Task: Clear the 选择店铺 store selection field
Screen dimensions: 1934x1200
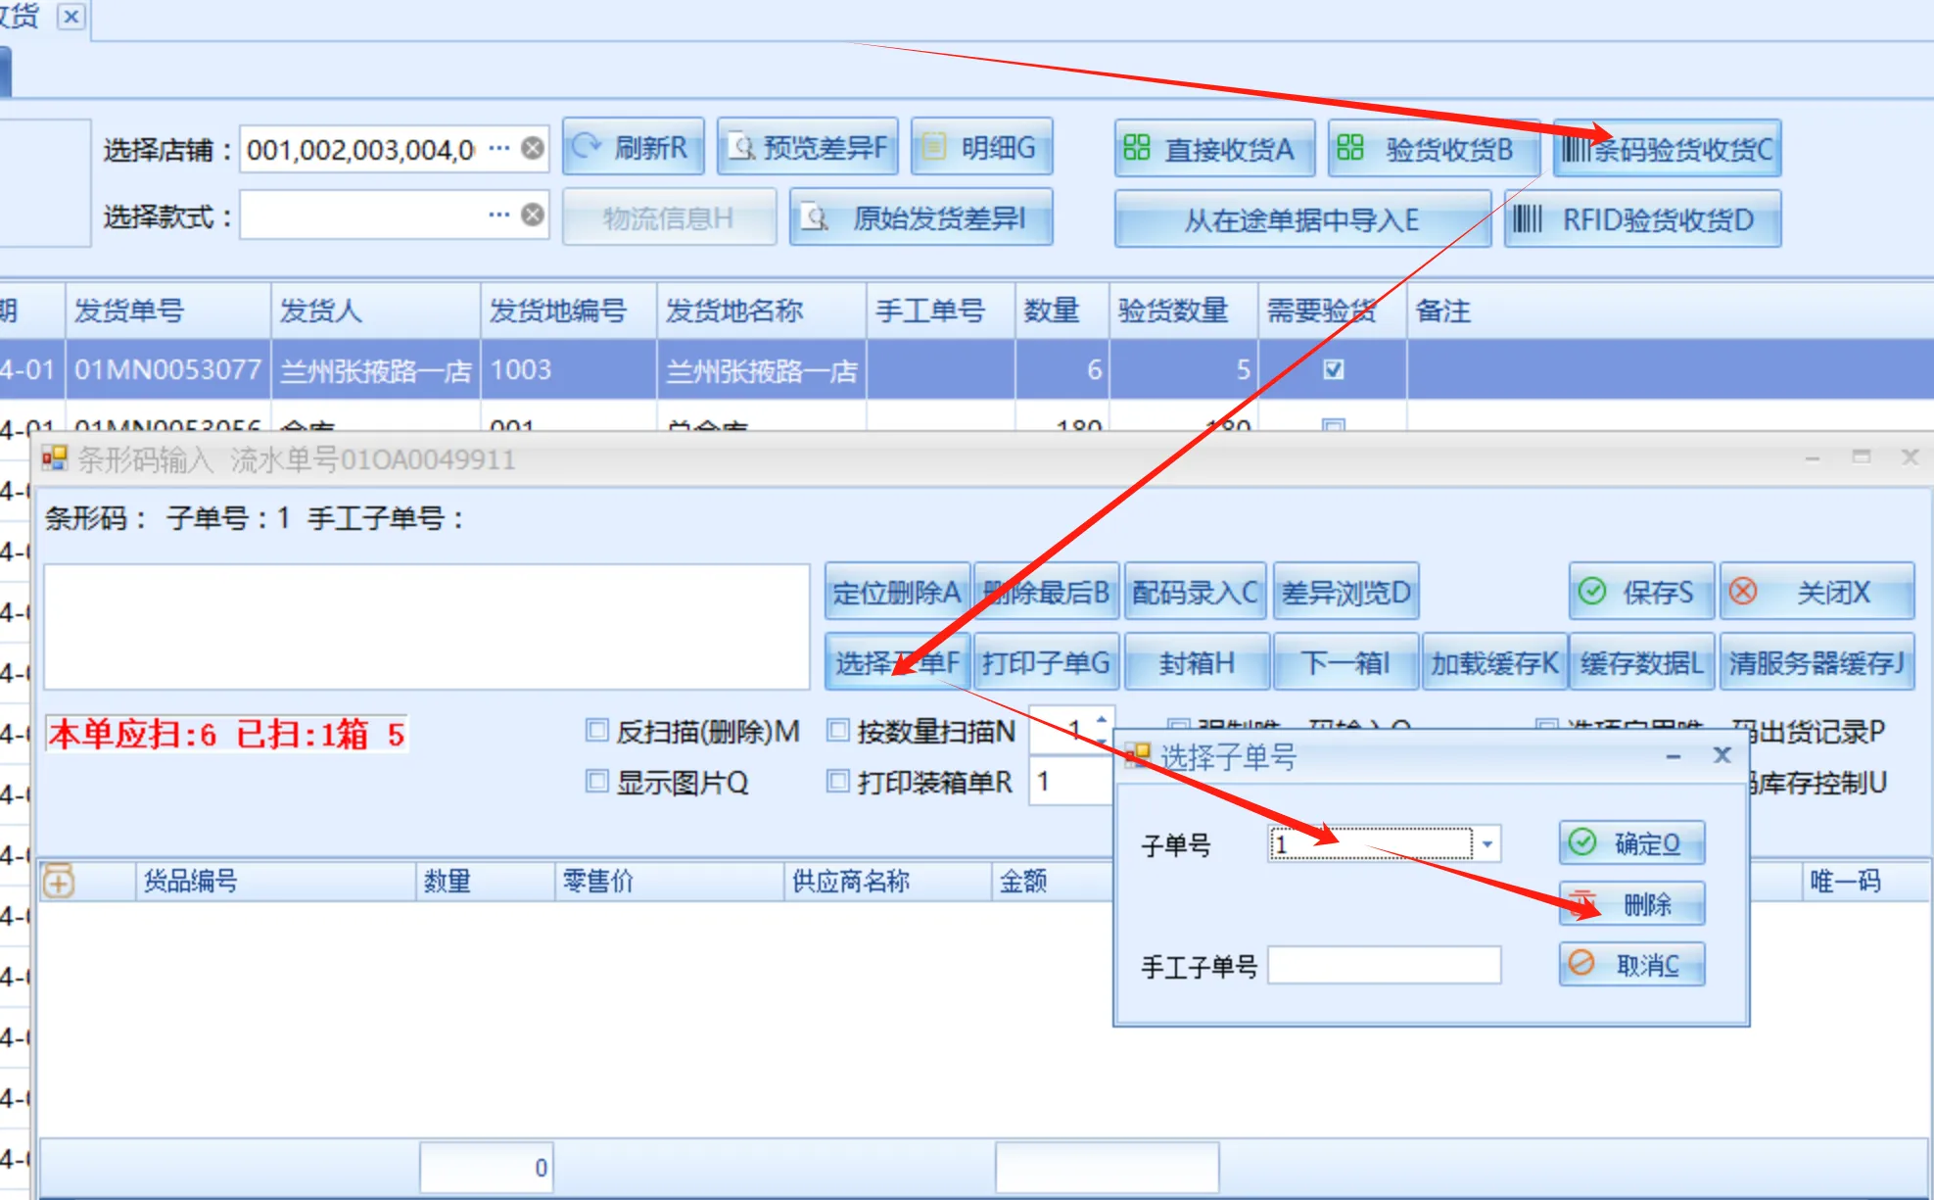Action: (x=533, y=148)
